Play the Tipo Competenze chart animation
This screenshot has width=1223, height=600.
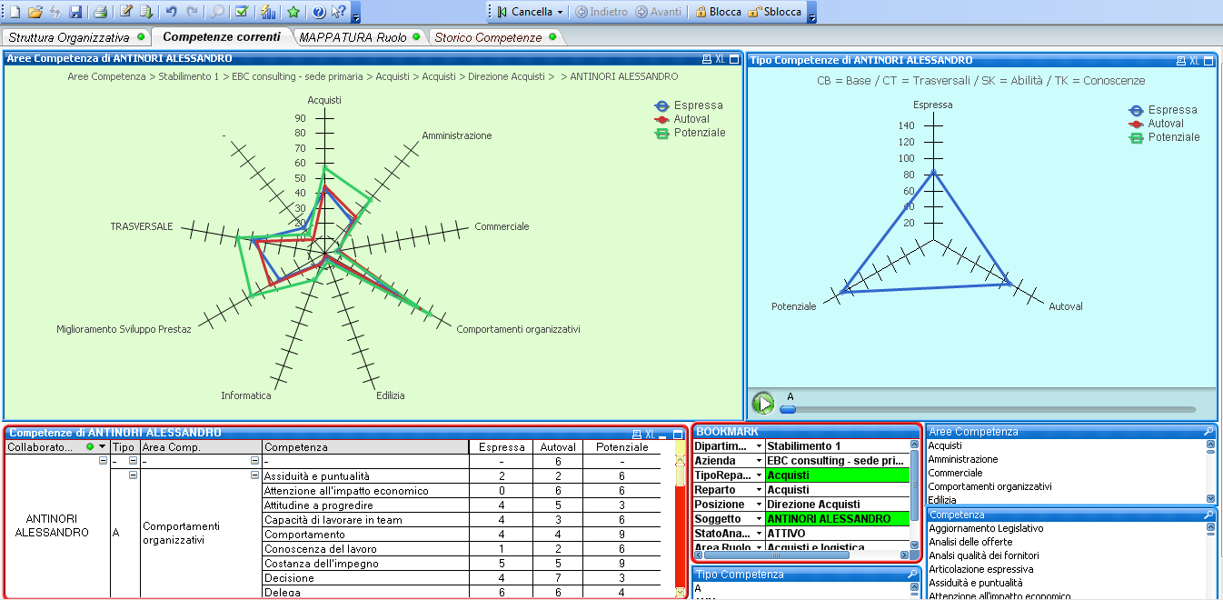coord(763,403)
